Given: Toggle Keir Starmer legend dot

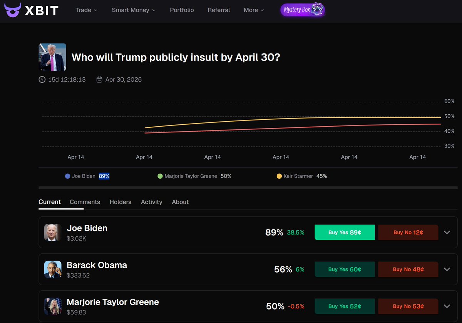Looking at the screenshot, I should tap(279, 176).
